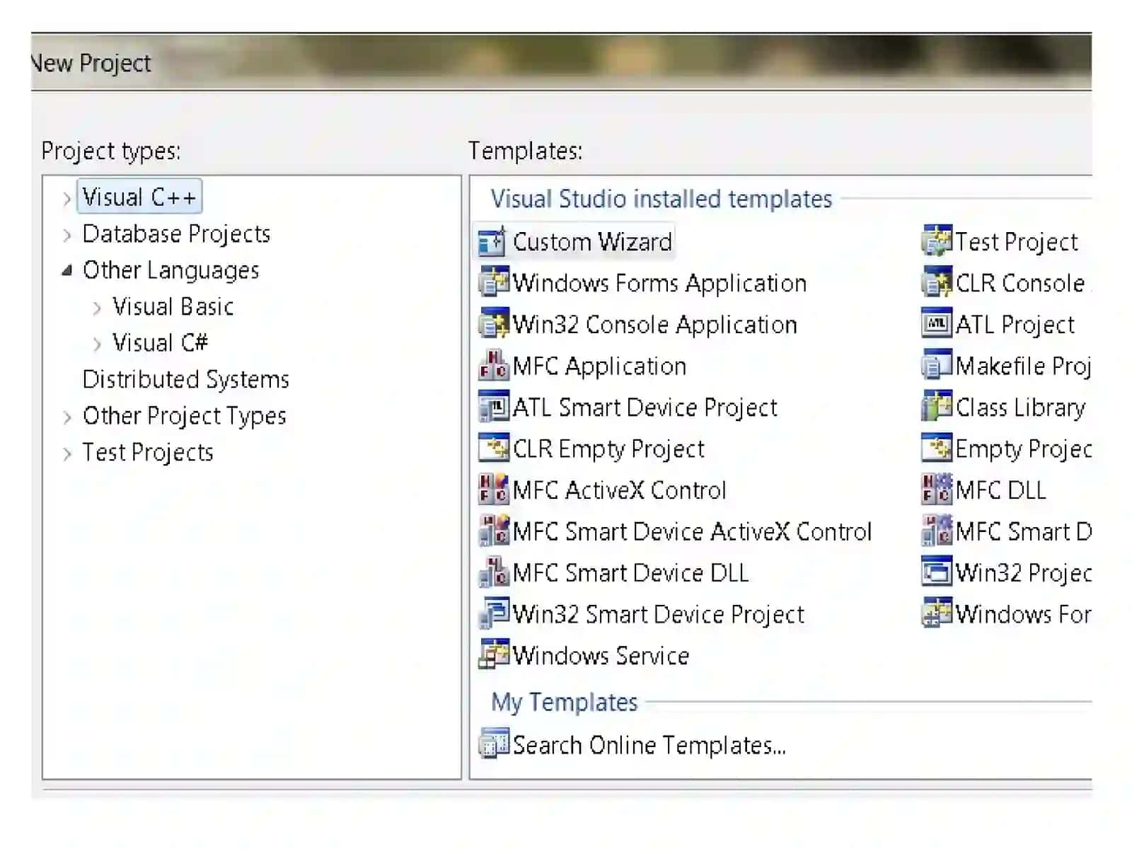The image size is (1132, 849).
Task: Expand the Visual C++ node arrow
Action: (67, 199)
